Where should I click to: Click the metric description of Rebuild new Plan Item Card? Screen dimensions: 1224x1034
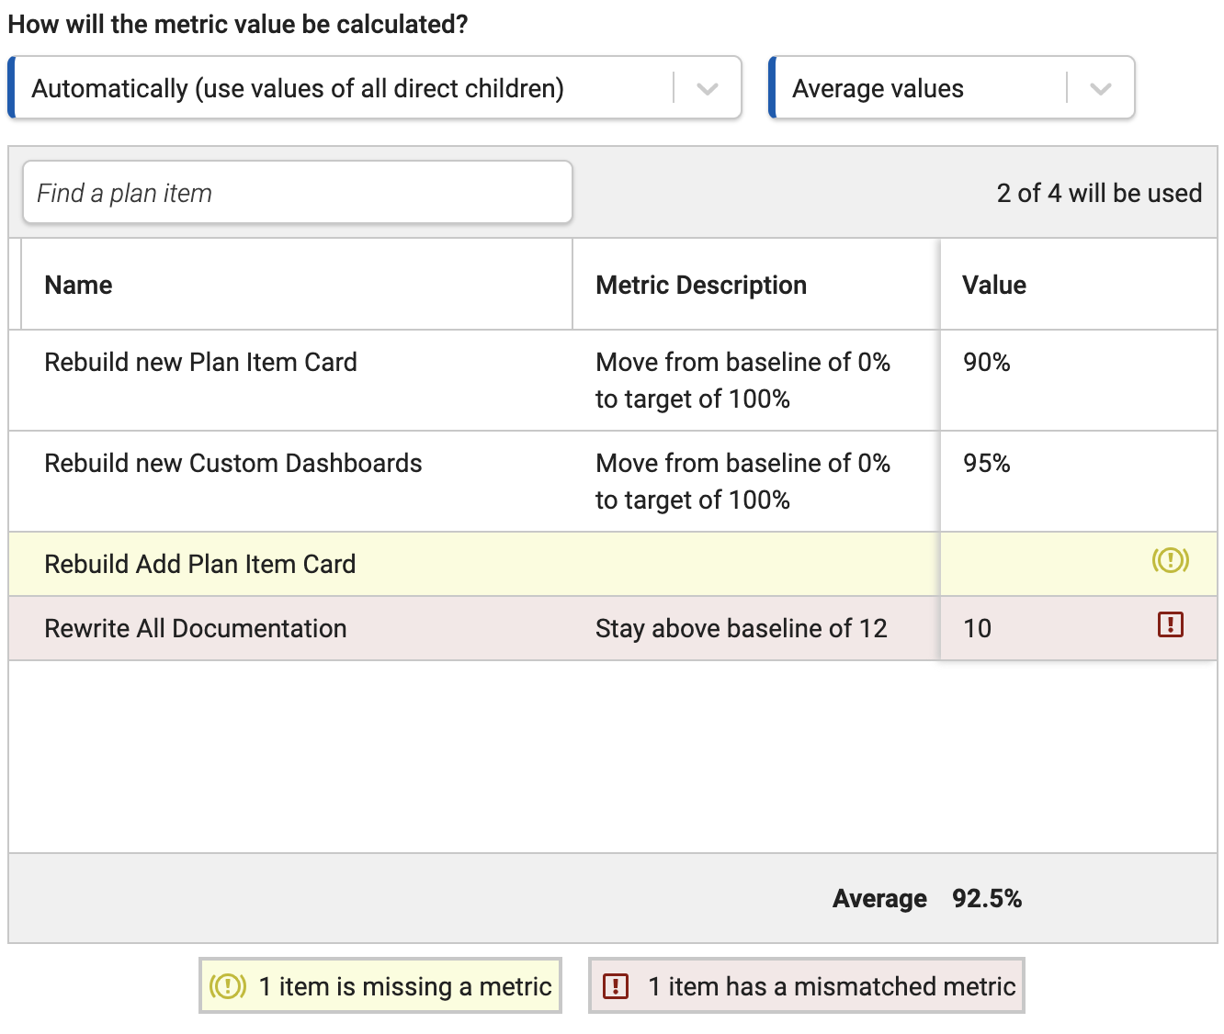click(742, 380)
